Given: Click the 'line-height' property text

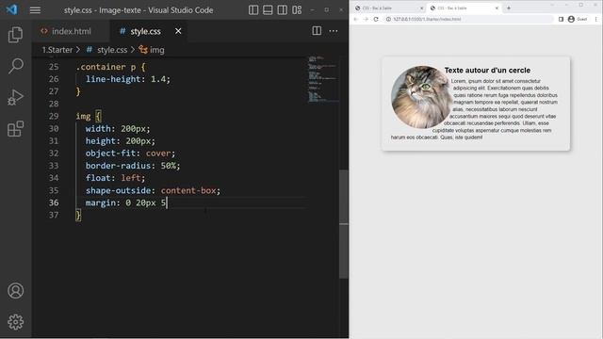Looking at the screenshot, I should [x=113, y=79].
